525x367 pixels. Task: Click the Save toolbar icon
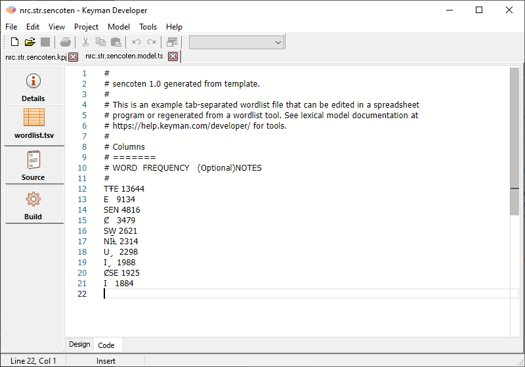click(45, 42)
